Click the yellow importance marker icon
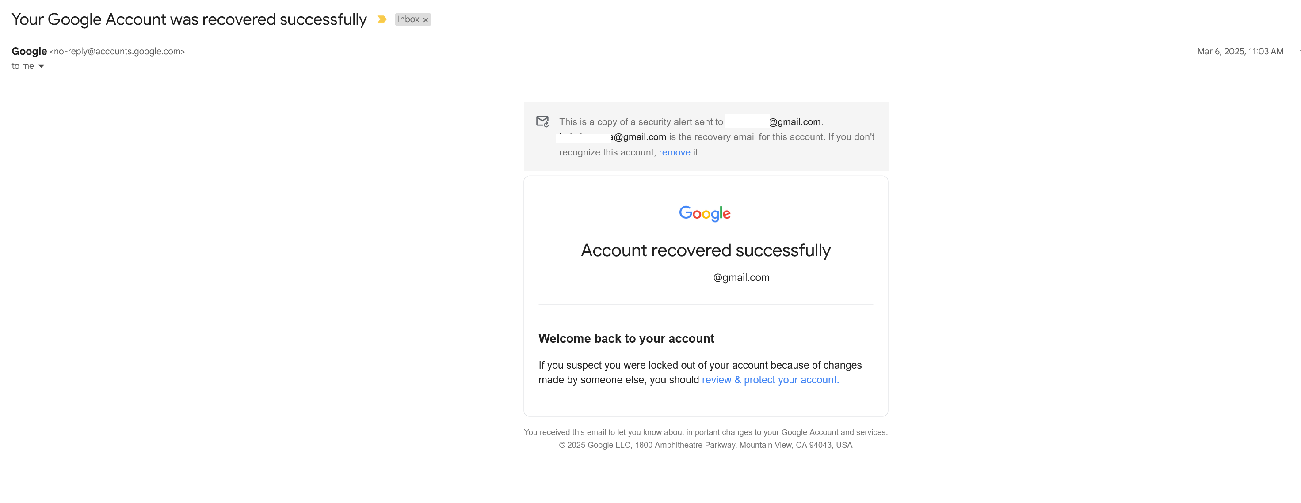 [382, 19]
